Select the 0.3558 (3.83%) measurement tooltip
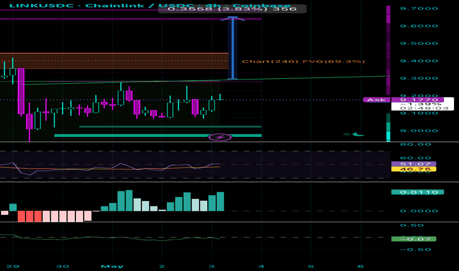 click(x=232, y=9)
